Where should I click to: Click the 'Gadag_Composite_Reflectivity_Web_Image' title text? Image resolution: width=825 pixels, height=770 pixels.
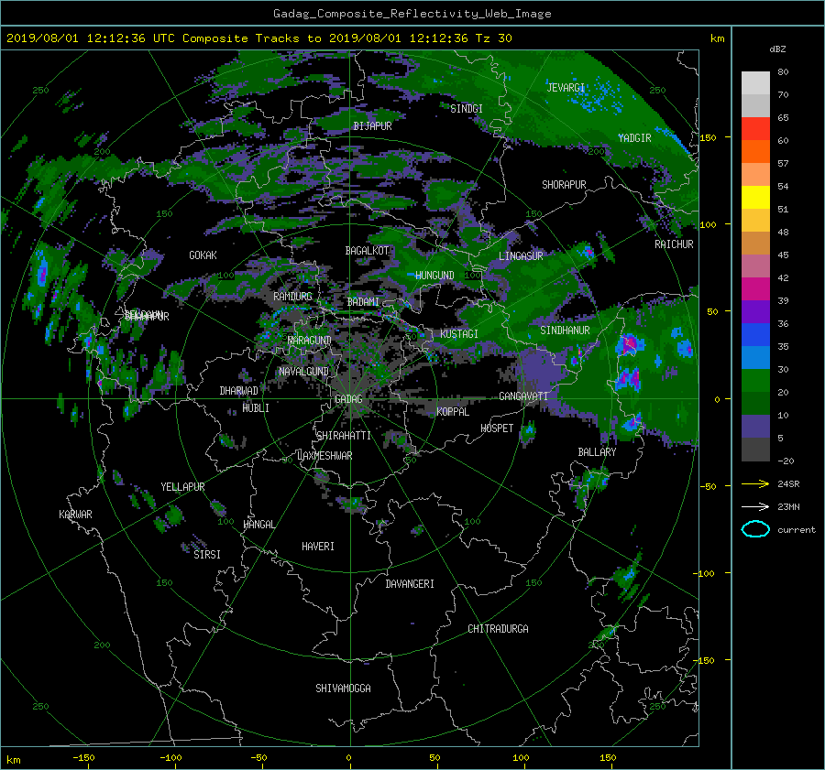click(412, 14)
